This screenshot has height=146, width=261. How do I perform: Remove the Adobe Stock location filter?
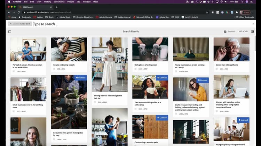click(x=10, y=24)
